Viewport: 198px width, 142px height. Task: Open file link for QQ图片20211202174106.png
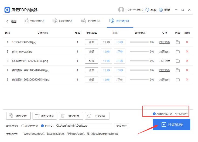tap(165, 61)
